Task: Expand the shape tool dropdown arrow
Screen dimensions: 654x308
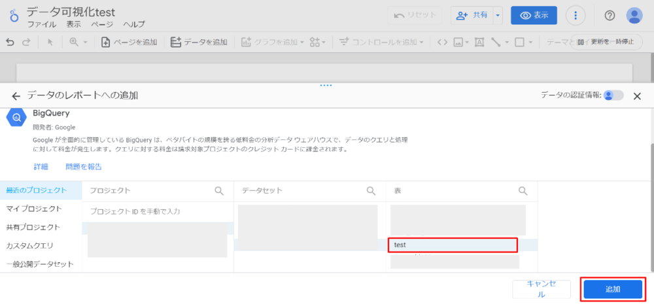Action: (530, 42)
